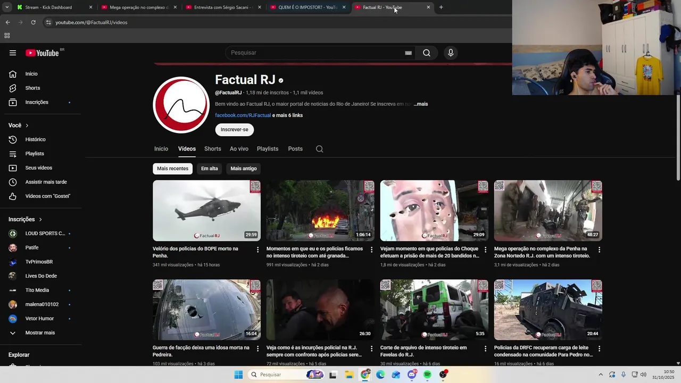This screenshot has width=681, height=383.
Task: Select the Mais antigo filter chip
Action: click(244, 169)
